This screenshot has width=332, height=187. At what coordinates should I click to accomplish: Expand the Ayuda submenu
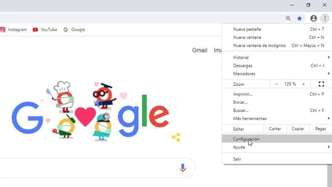(277, 147)
